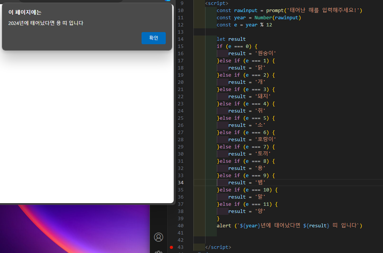
Task: Select line number 34 in the gutter
Action: pos(181,182)
